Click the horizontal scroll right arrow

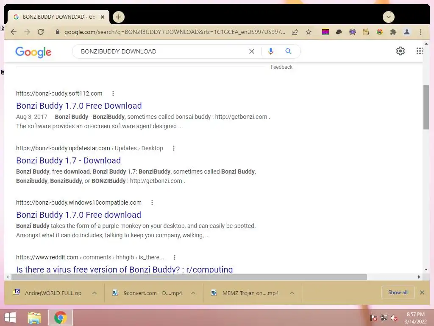coord(419,277)
